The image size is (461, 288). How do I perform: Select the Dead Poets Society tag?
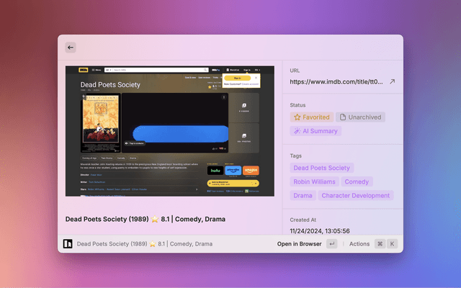click(321, 168)
